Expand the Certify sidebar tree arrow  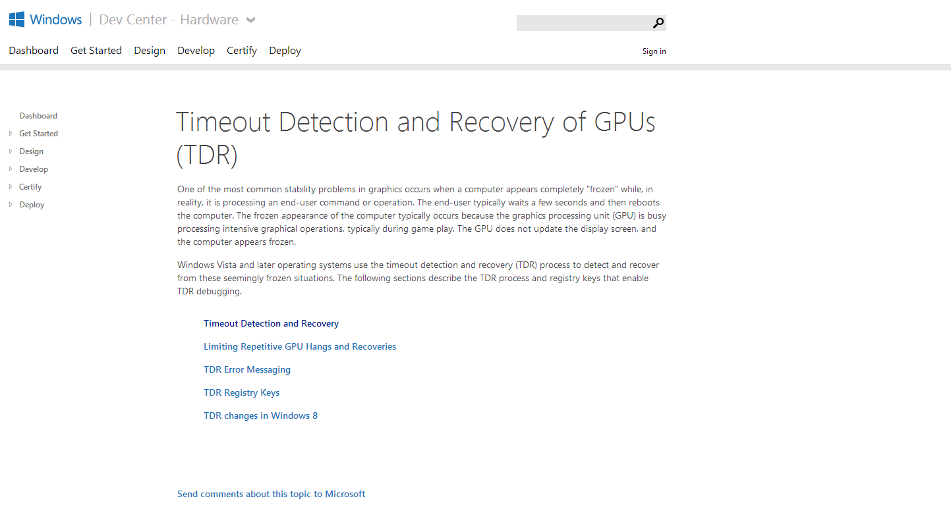(11, 187)
